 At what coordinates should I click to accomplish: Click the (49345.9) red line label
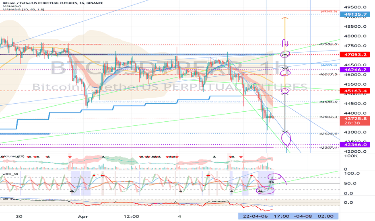329,11
